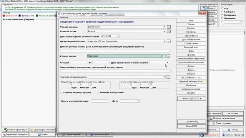
Task: Select the radio button beside the empty group dropdown
Action: point(222,21)
